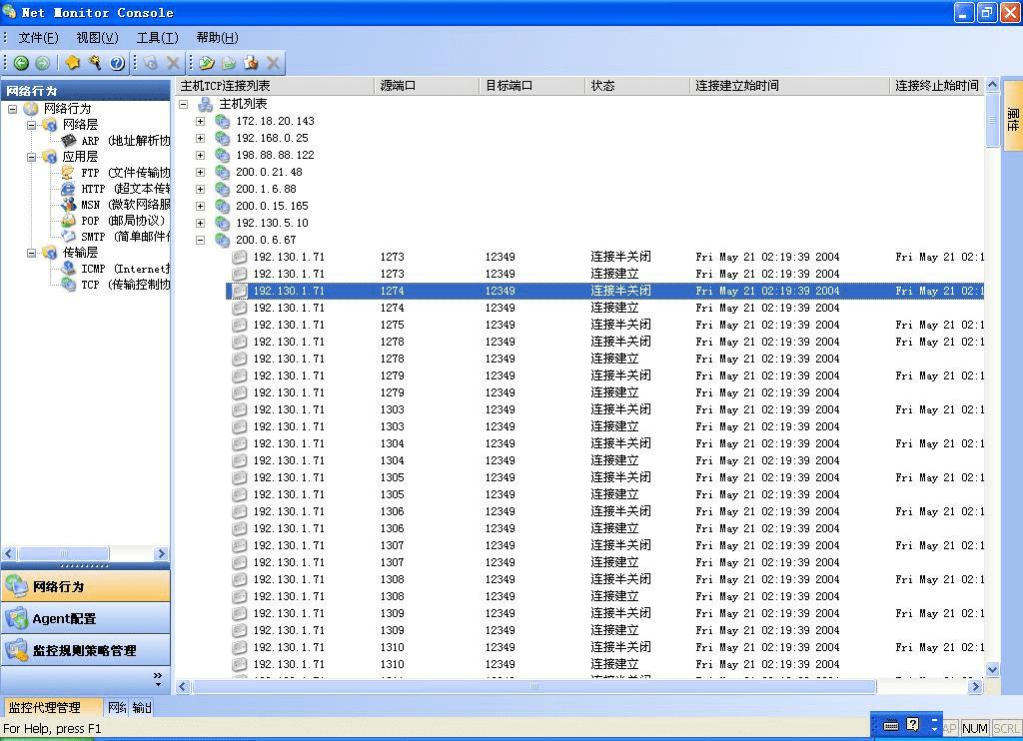The height and width of the screenshot is (741, 1023).
Task: Expand the 200.0.21.48 host node
Action: point(200,172)
